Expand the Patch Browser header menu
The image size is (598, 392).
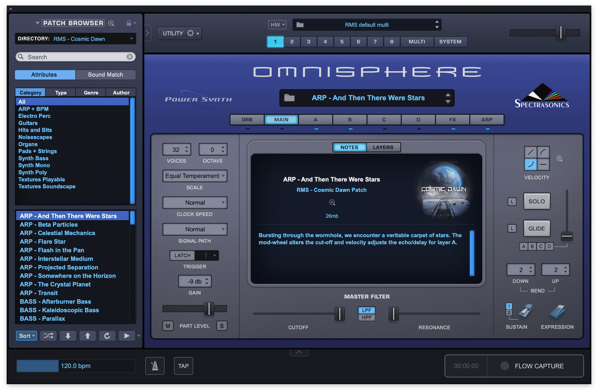pos(37,23)
